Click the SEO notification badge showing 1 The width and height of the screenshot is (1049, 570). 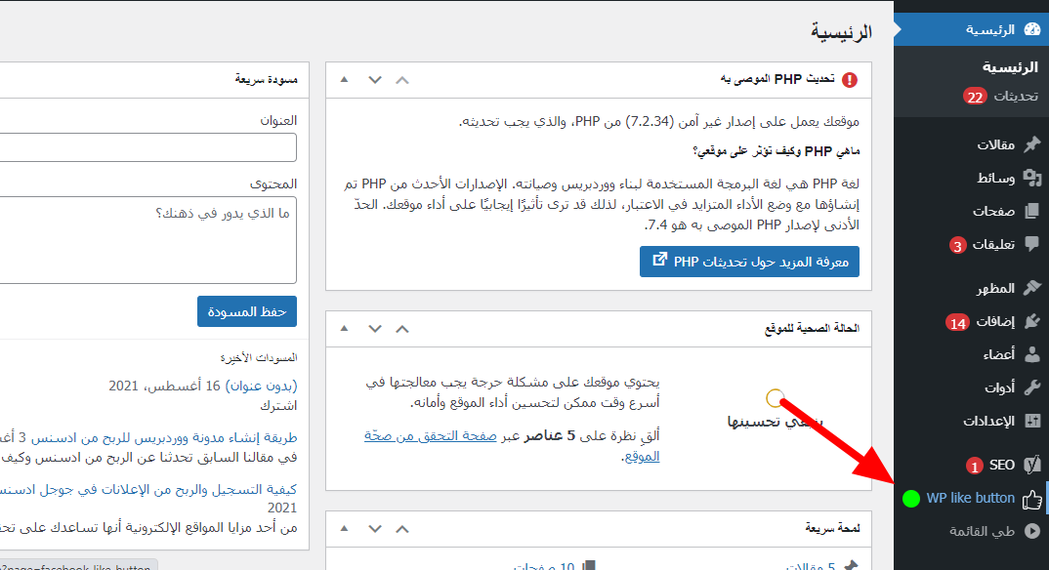(974, 466)
